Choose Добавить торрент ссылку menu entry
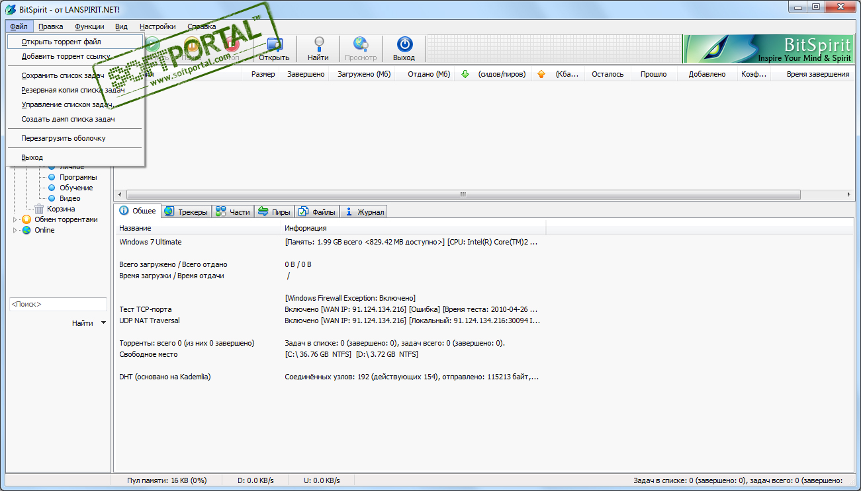This screenshot has height=491, width=861. click(x=76, y=56)
